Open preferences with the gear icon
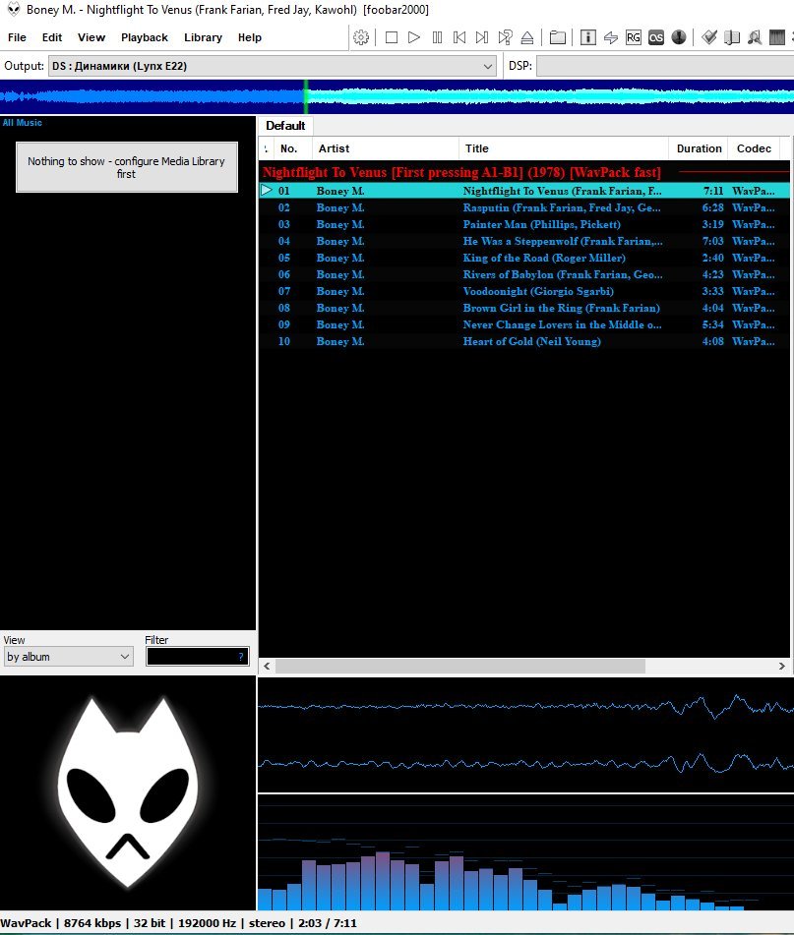This screenshot has height=935, width=794. [x=361, y=37]
